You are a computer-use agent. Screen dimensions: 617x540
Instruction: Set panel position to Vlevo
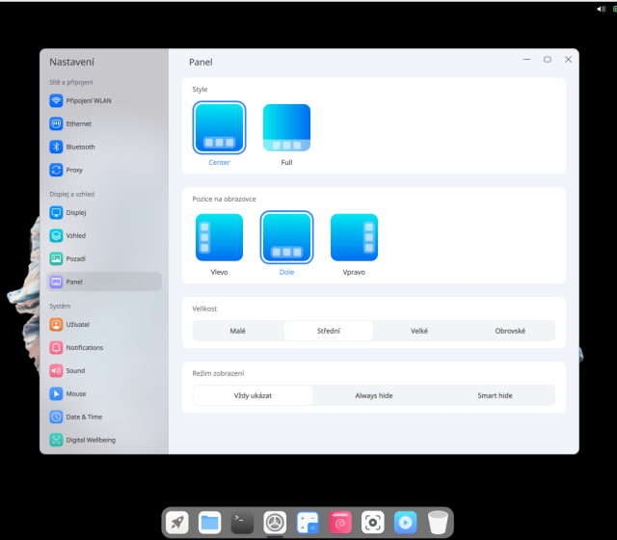(x=219, y=238)
